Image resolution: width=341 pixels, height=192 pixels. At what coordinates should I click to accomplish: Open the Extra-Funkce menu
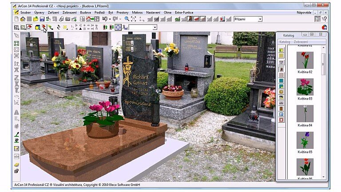pos(184,12)
